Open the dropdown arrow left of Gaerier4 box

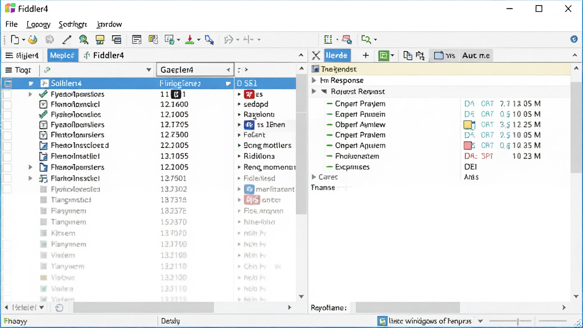coord(149,70)
